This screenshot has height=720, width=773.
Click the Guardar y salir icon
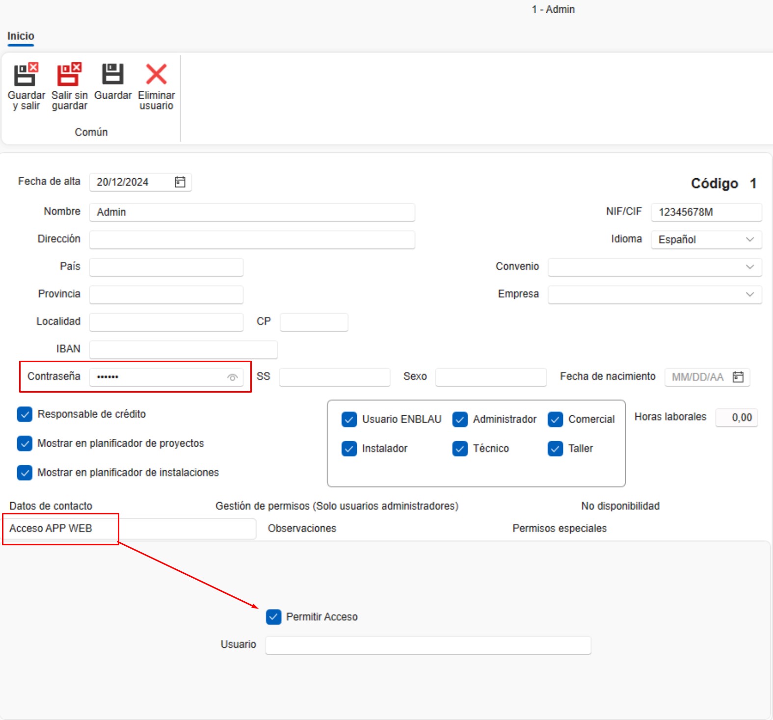coord(26,75)
